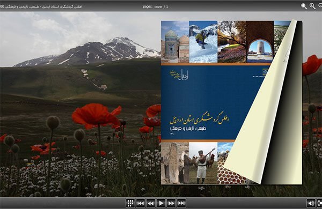Viewport: 322px width, 209px height.
Task: Click the skier photo on the cover
Action: tap(203, 42)
